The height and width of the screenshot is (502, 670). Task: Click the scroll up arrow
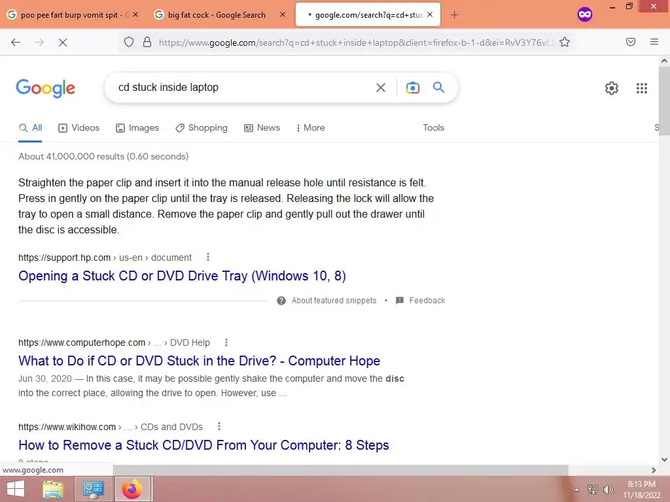[x=664, y=61]
